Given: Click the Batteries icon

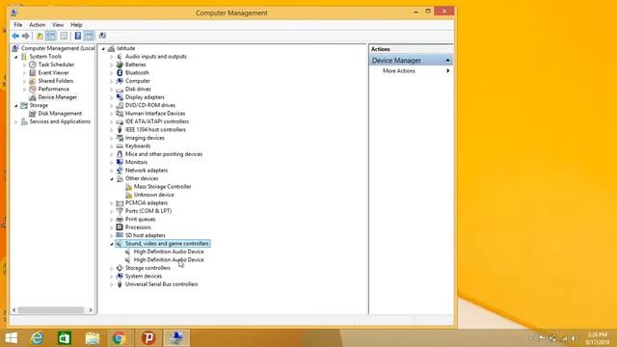Looking at the screenshot, I should tap(120, 65).
